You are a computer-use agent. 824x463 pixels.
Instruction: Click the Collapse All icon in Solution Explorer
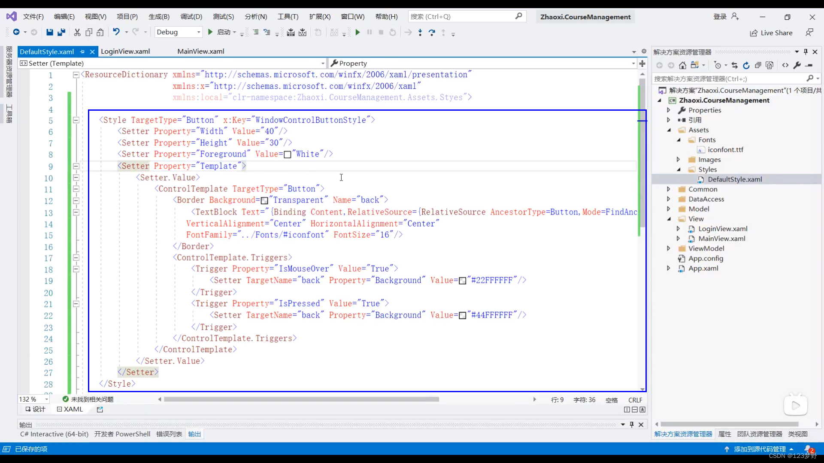tap(758, 65)
